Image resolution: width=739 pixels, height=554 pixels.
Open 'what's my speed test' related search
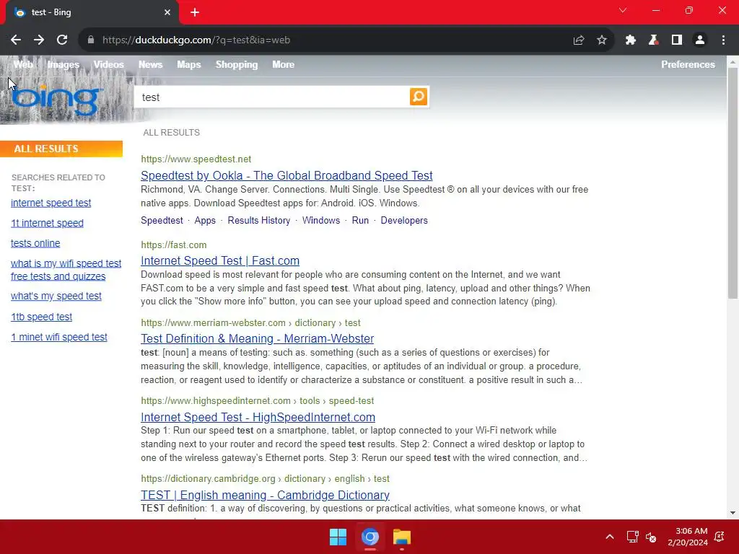[56, 296]
